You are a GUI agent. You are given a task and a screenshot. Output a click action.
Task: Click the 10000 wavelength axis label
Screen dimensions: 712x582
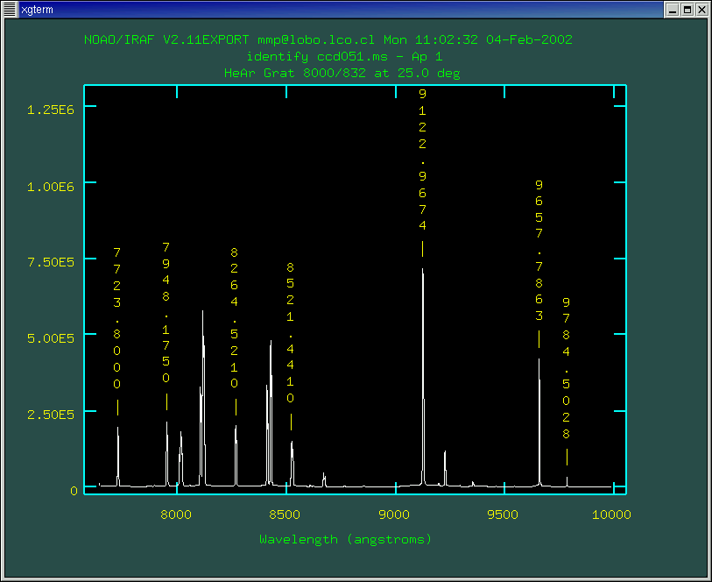pyautogui.click(x=611, y=515)
